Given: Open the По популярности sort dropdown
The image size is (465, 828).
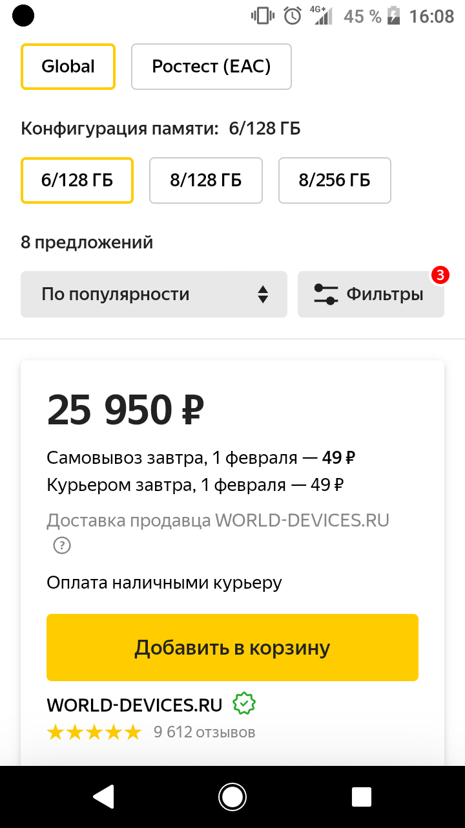Looking at the screenshot, I should click(x=154, y=294).
